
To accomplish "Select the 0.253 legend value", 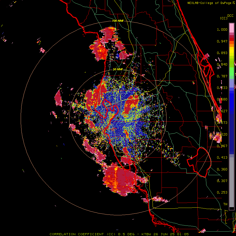I will 222,192.
